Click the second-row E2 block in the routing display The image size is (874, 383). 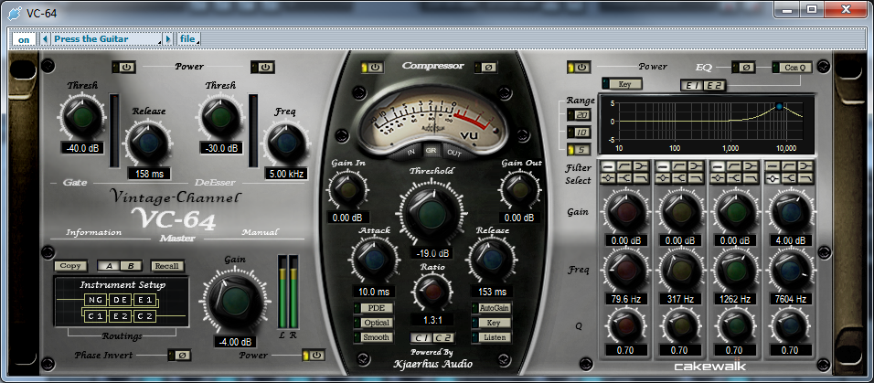click(120, 316)
